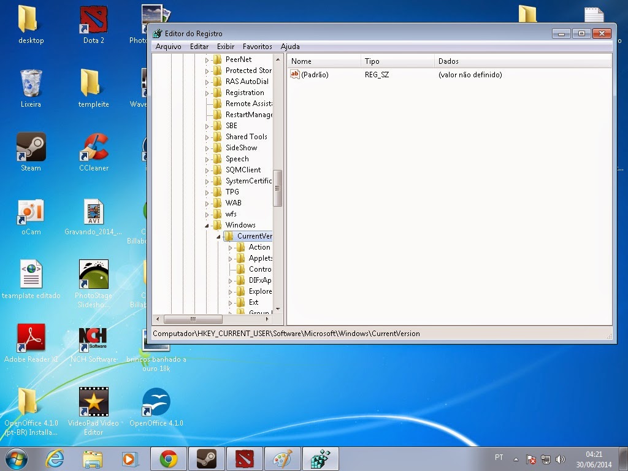Show hidden tray icons arrow

(x=516, y=459)
